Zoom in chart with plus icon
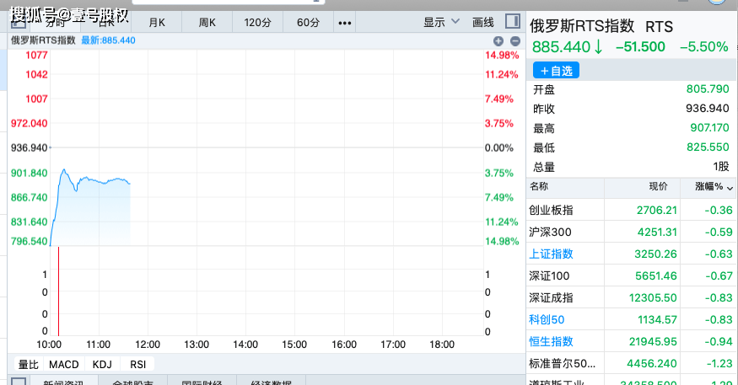This screenshot has width=738, height=385. 498,41
